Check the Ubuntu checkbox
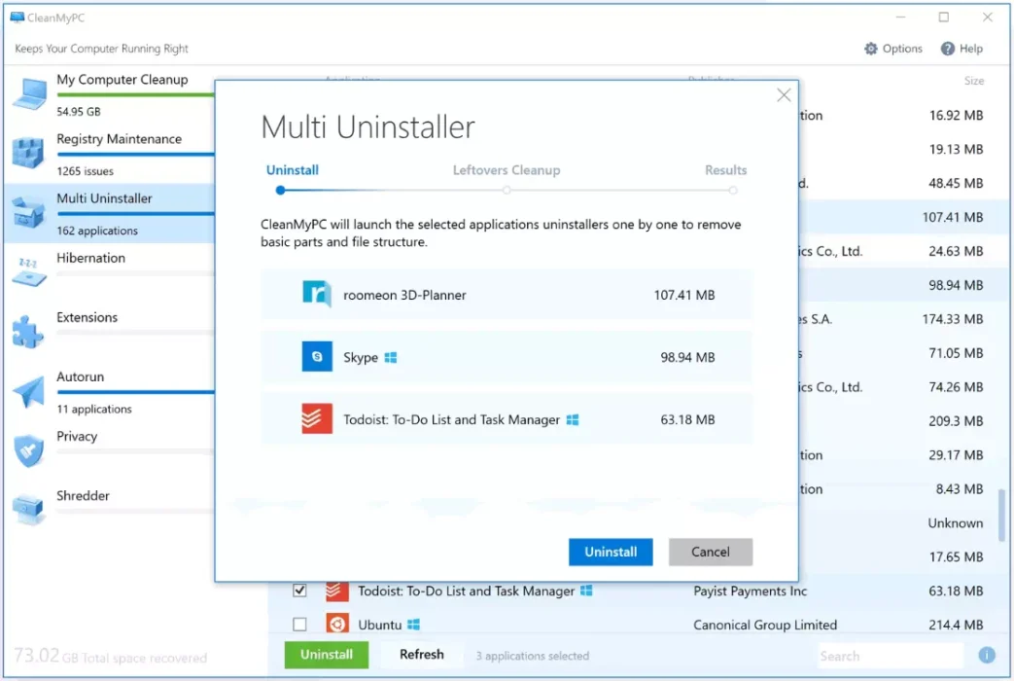This screenshot has width=1014, height=681. (x=299, y=624)
